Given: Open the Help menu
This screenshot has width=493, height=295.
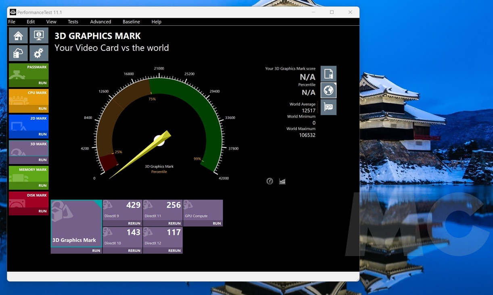Looking at the screenshot, I should click(x=156, y=22).
